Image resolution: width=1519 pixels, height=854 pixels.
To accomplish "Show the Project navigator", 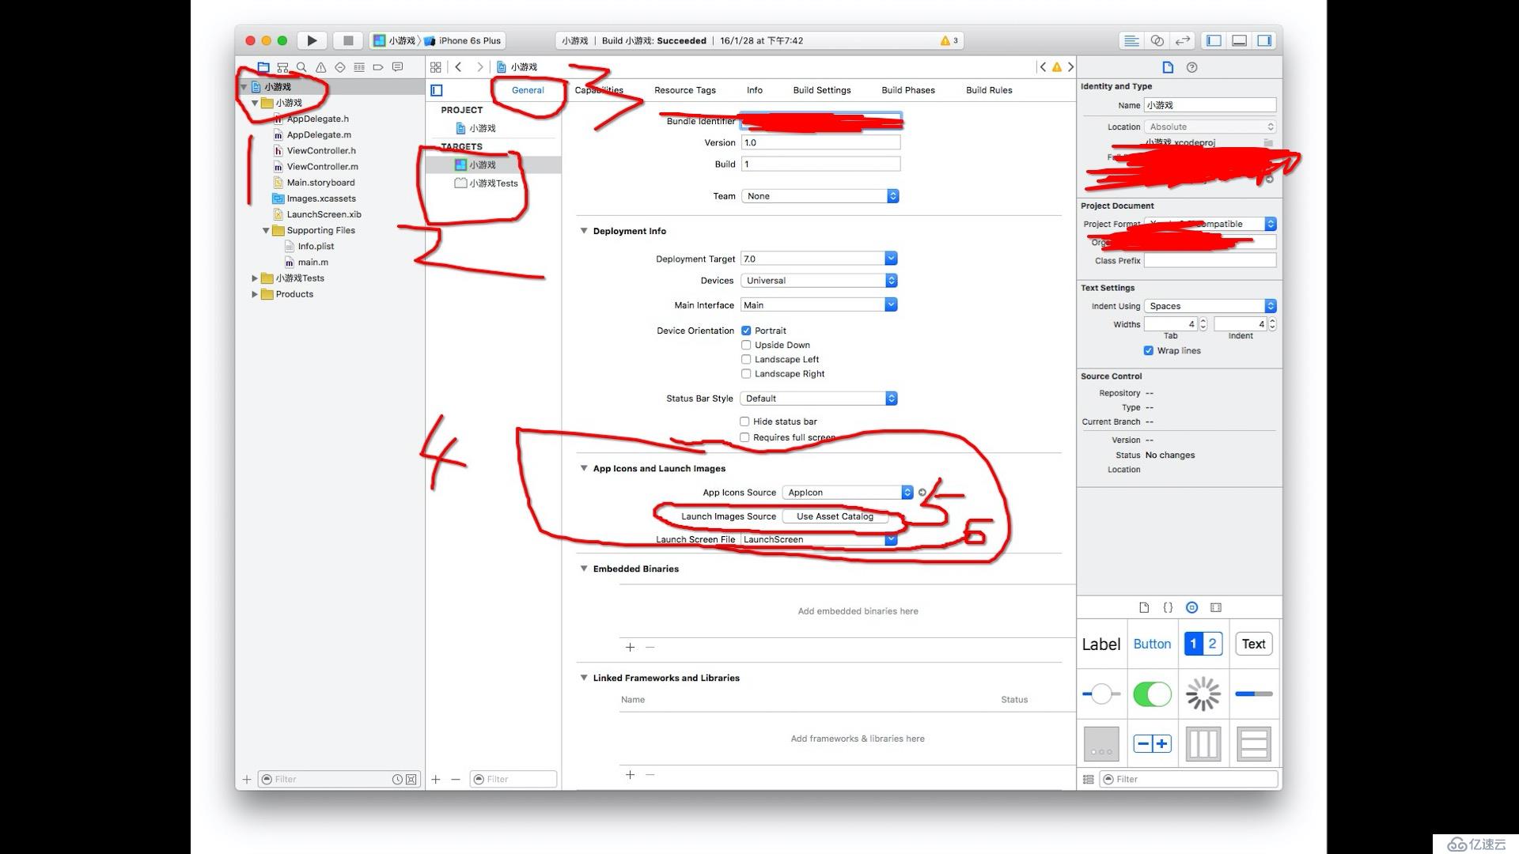I will click(x=263, y=67).
